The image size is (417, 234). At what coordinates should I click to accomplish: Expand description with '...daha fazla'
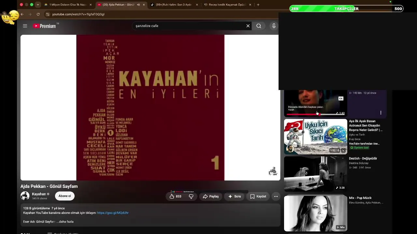65,222
